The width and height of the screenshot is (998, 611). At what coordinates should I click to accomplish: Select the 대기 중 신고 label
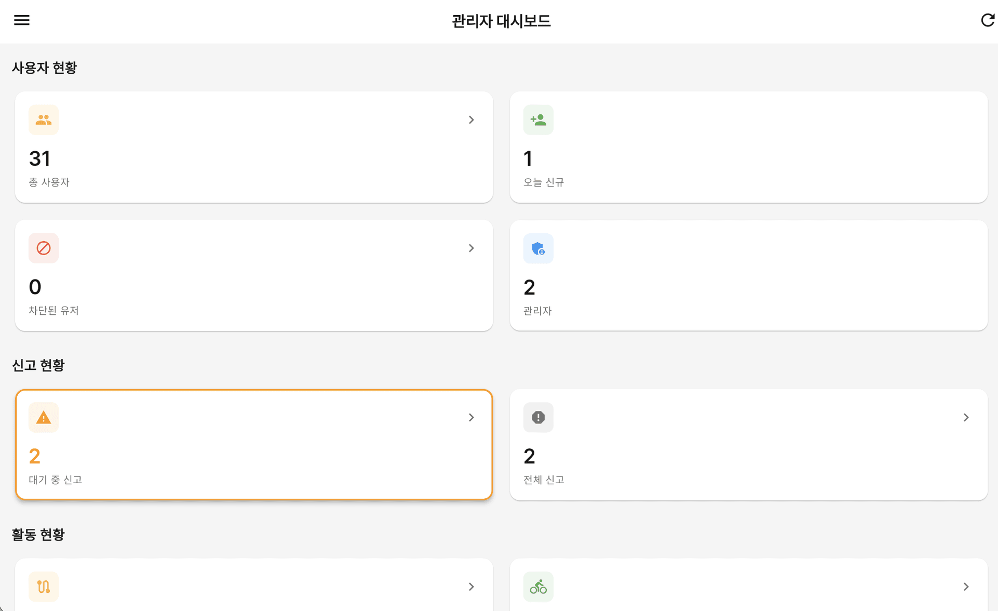[x=56, y=480]
